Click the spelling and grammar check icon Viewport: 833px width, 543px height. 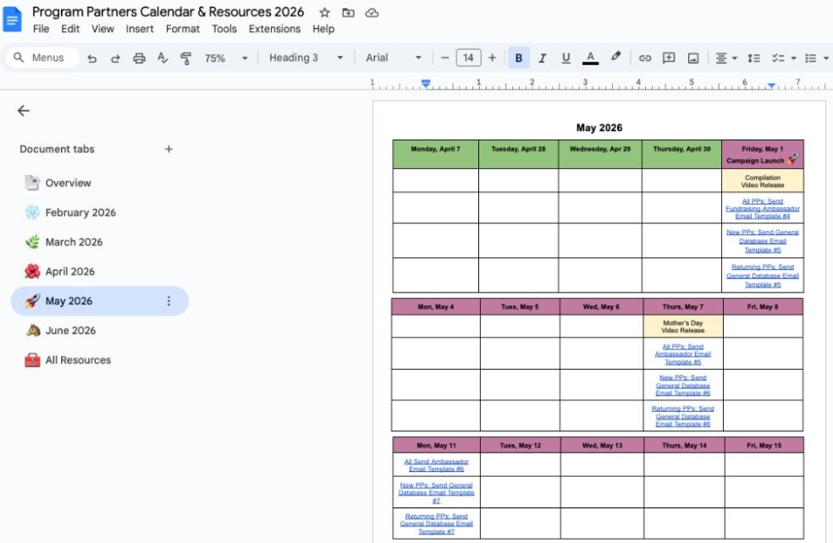tap(163, 58)
